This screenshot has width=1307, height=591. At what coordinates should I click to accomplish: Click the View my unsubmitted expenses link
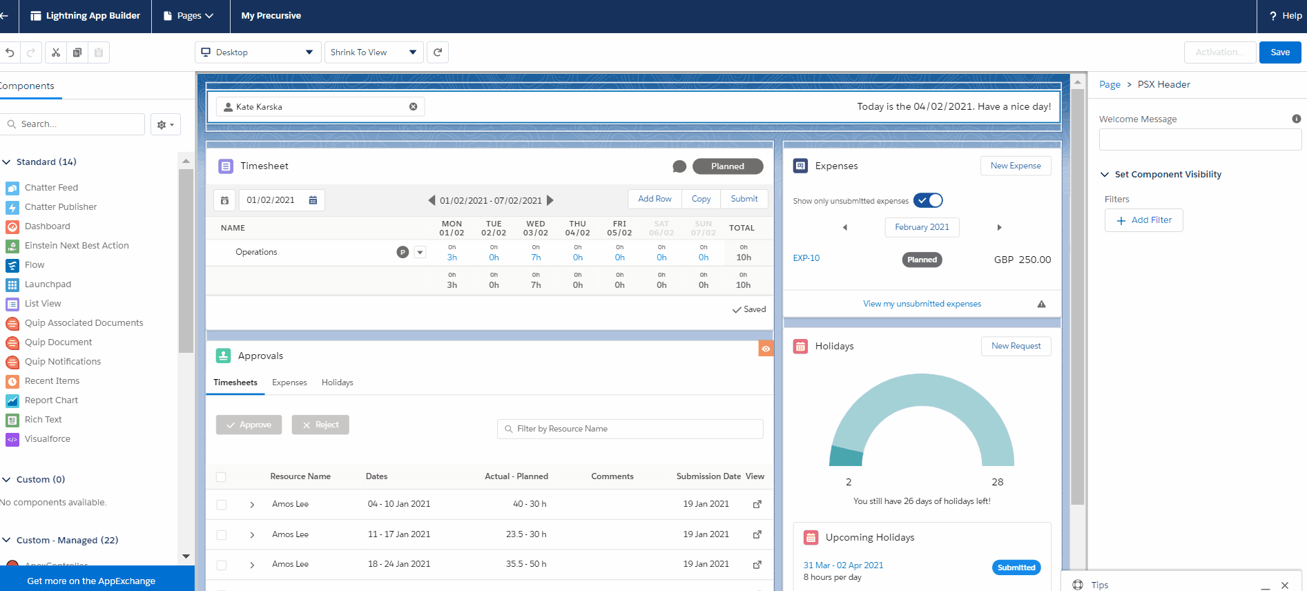922,304
